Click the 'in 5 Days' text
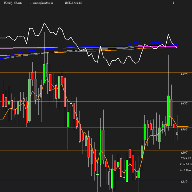This screenshot has height=192, width=192. [185, 170]
